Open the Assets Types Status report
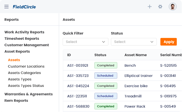 (x=26, y=86)
